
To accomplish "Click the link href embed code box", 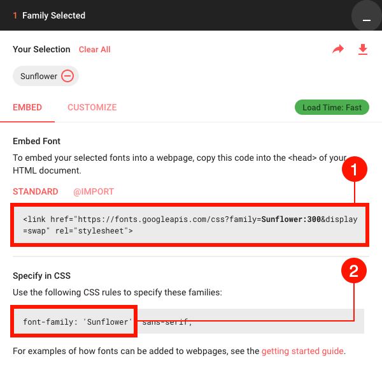I will 190,225.
